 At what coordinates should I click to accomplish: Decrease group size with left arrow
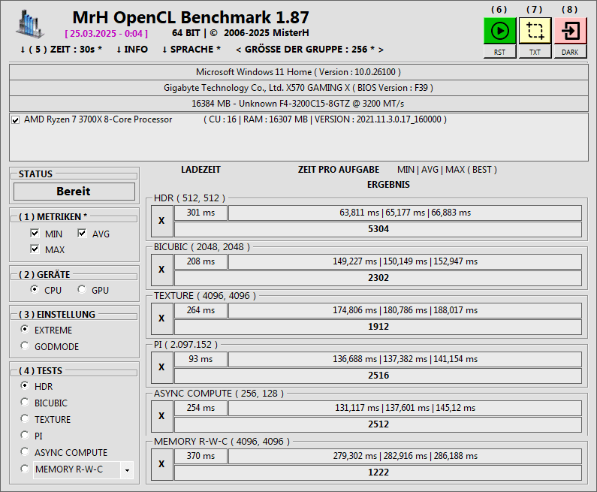click(x=239, y=50)
